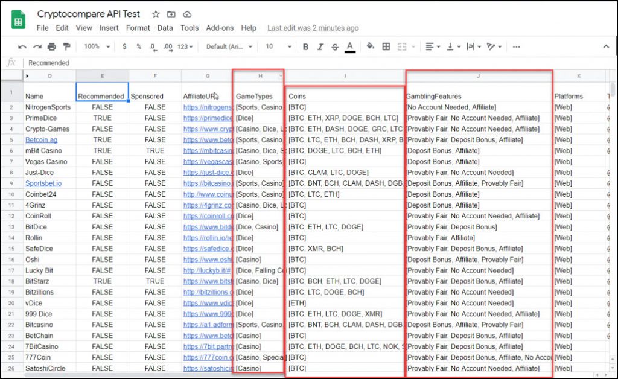
Task: Open the Help menu
Action: coord(249,28)
